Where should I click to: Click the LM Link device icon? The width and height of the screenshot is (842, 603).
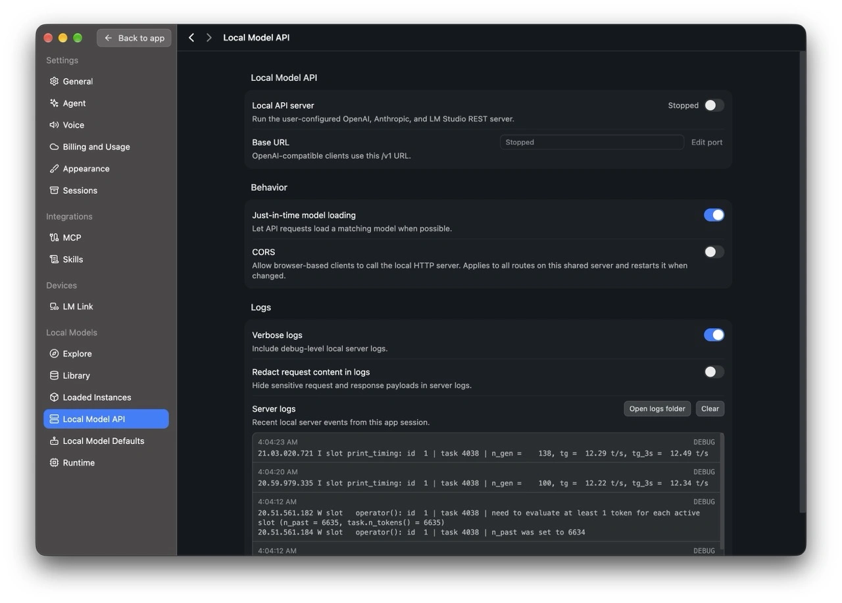[x=54, y=306]
